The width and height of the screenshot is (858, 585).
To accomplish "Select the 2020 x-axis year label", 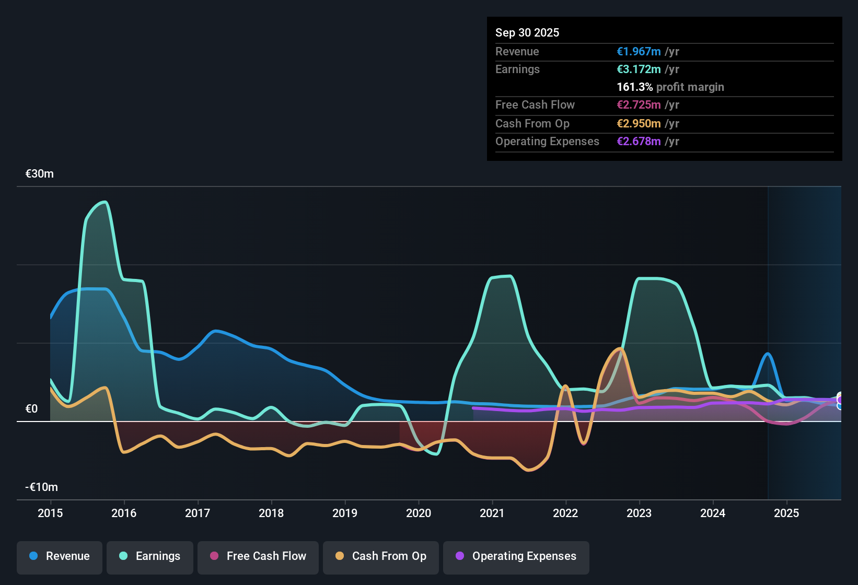I will click(419, 513).
